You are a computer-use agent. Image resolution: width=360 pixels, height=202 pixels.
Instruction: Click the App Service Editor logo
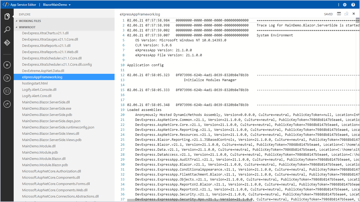pyautogui.click(x=6, y=5)
